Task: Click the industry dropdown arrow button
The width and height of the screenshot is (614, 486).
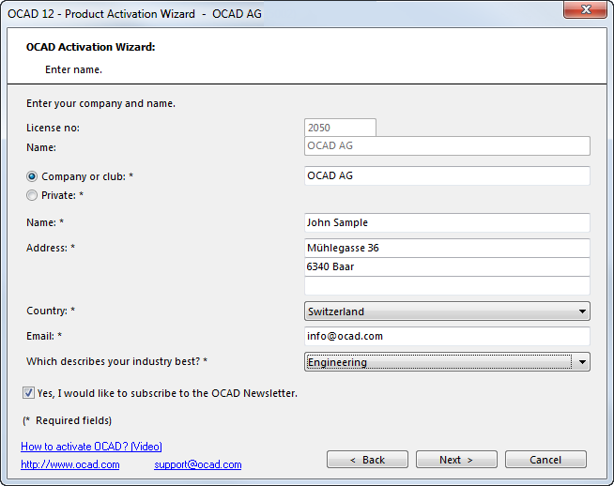Action: coord(582,362)
